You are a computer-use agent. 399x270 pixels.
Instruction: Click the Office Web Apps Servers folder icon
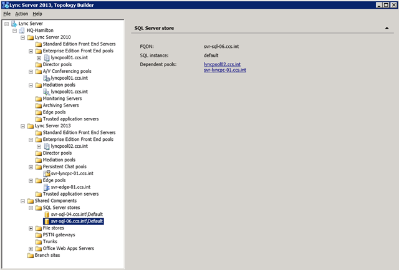tap(39, 249)
